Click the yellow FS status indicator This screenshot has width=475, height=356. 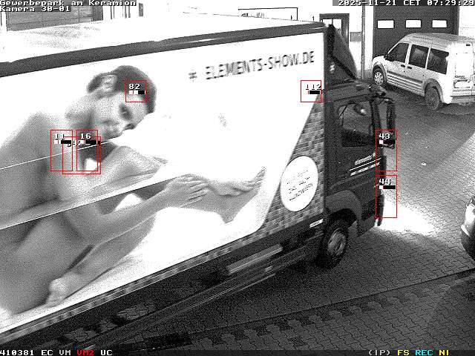[403, 352]
